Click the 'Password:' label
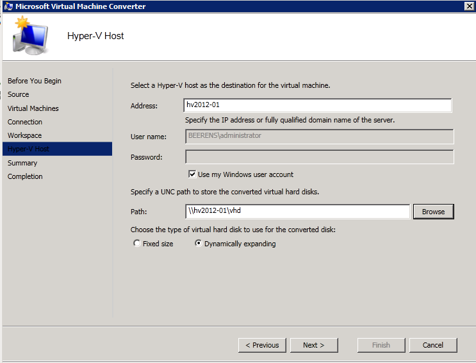This screenshot has height=363, width=476. pyautogui.click(x=146, y=157)
